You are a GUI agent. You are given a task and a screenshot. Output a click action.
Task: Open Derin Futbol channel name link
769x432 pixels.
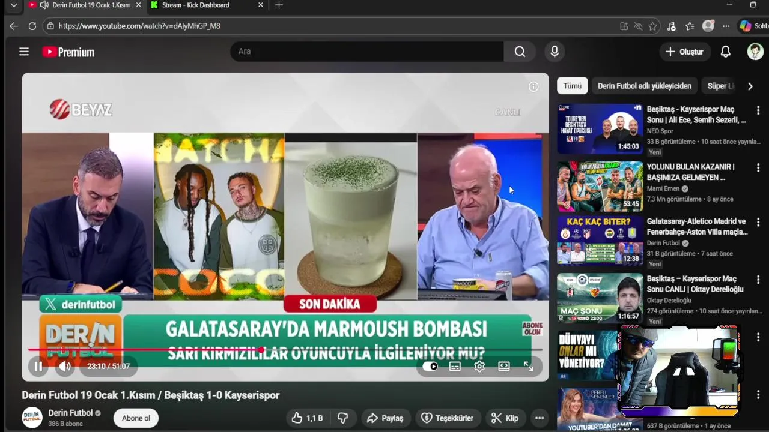70,413
